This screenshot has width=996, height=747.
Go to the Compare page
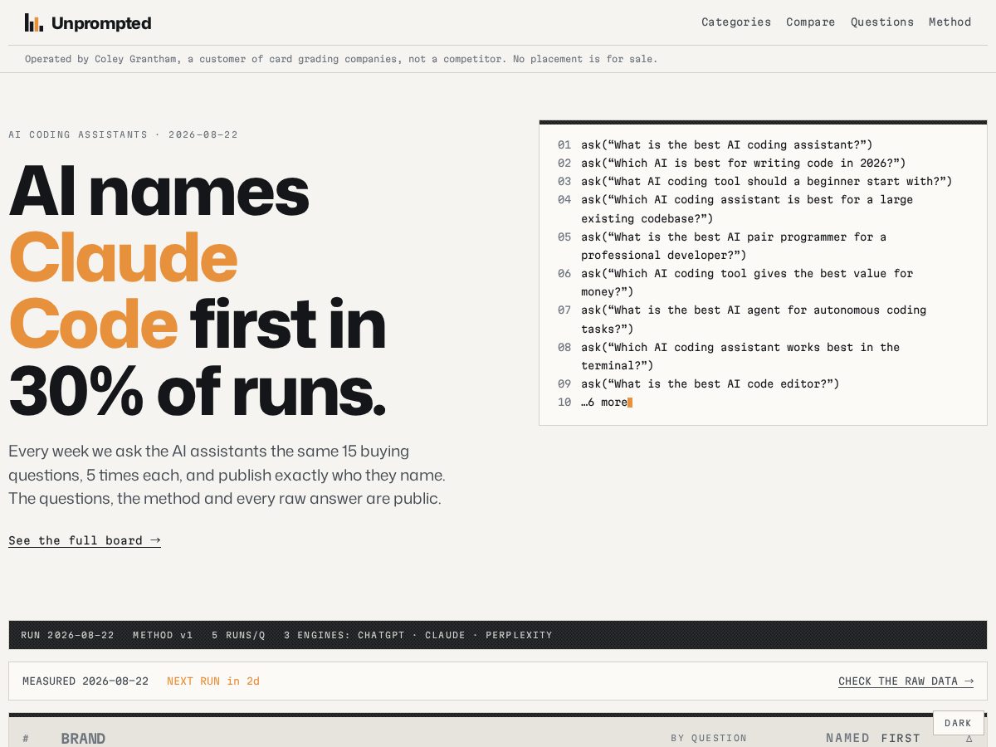point(811,22)
